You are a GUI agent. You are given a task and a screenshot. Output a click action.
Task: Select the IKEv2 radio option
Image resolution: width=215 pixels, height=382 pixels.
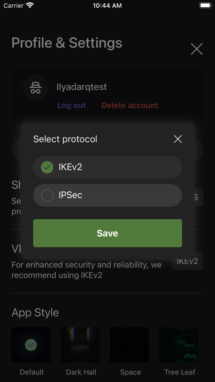[107, 167]
